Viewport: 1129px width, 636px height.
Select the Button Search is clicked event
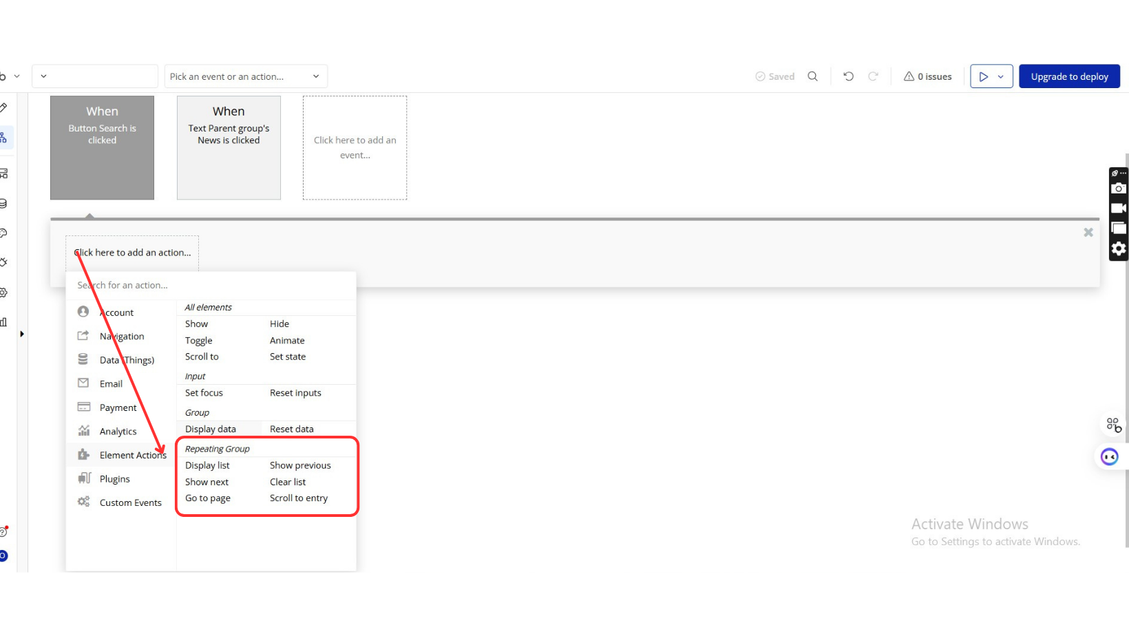coord(102,147)
